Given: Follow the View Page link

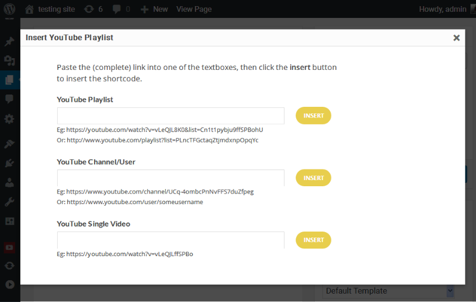Looking at the screenshot, I should pyautogui.click(x=194, y=9).
